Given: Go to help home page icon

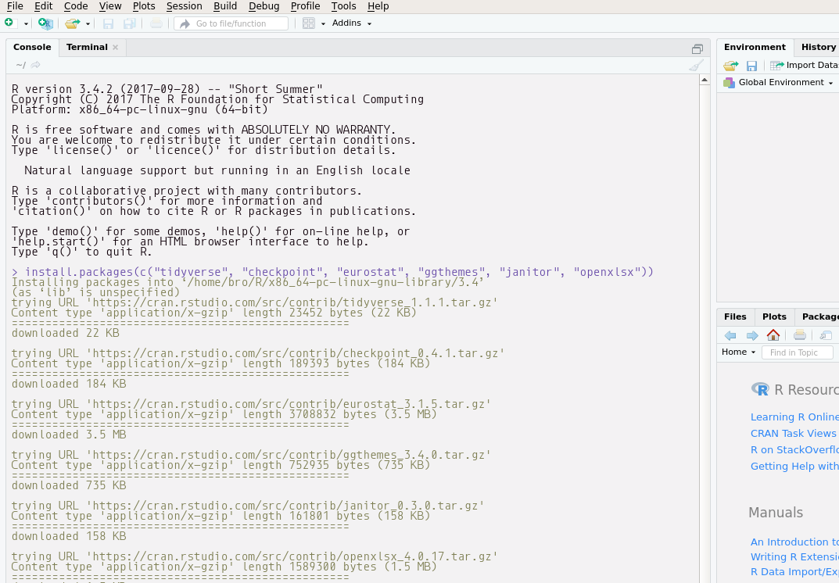Looking at the screenshot, I should 773,335.
